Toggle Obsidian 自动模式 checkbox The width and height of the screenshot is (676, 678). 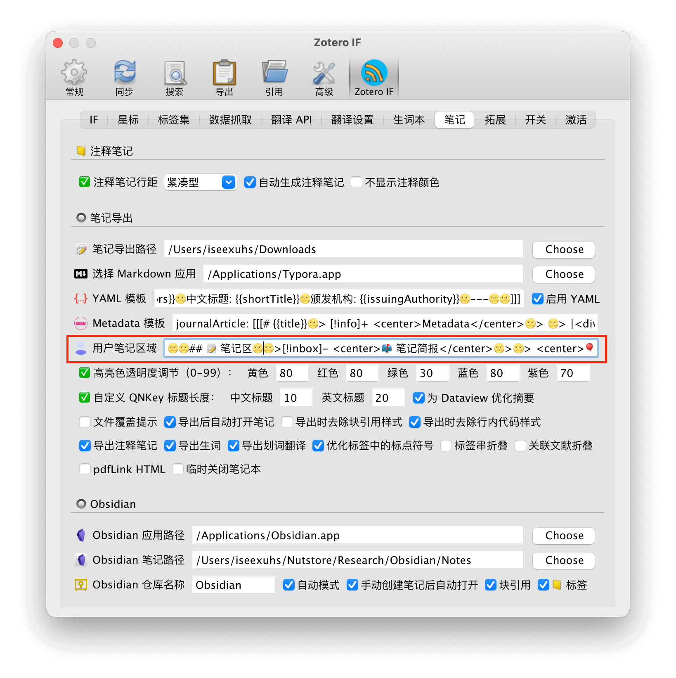click(x=288, y=585)
